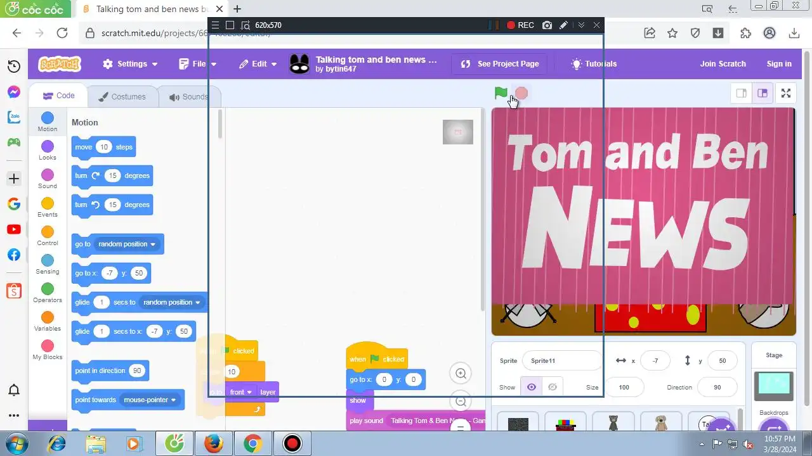The width and height of the screenshot is (812, 456).
Task: Click the sprite Direction field showing 90
Action: pyautogui.click(x=717, y=387)
